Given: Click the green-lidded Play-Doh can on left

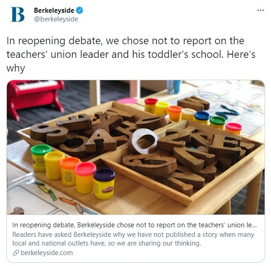Looking at the screenshot, I should pos(41,158).
